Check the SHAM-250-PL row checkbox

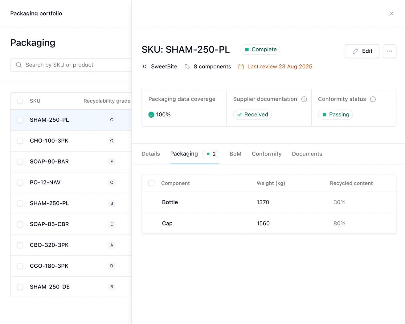(x=20, y=120)
